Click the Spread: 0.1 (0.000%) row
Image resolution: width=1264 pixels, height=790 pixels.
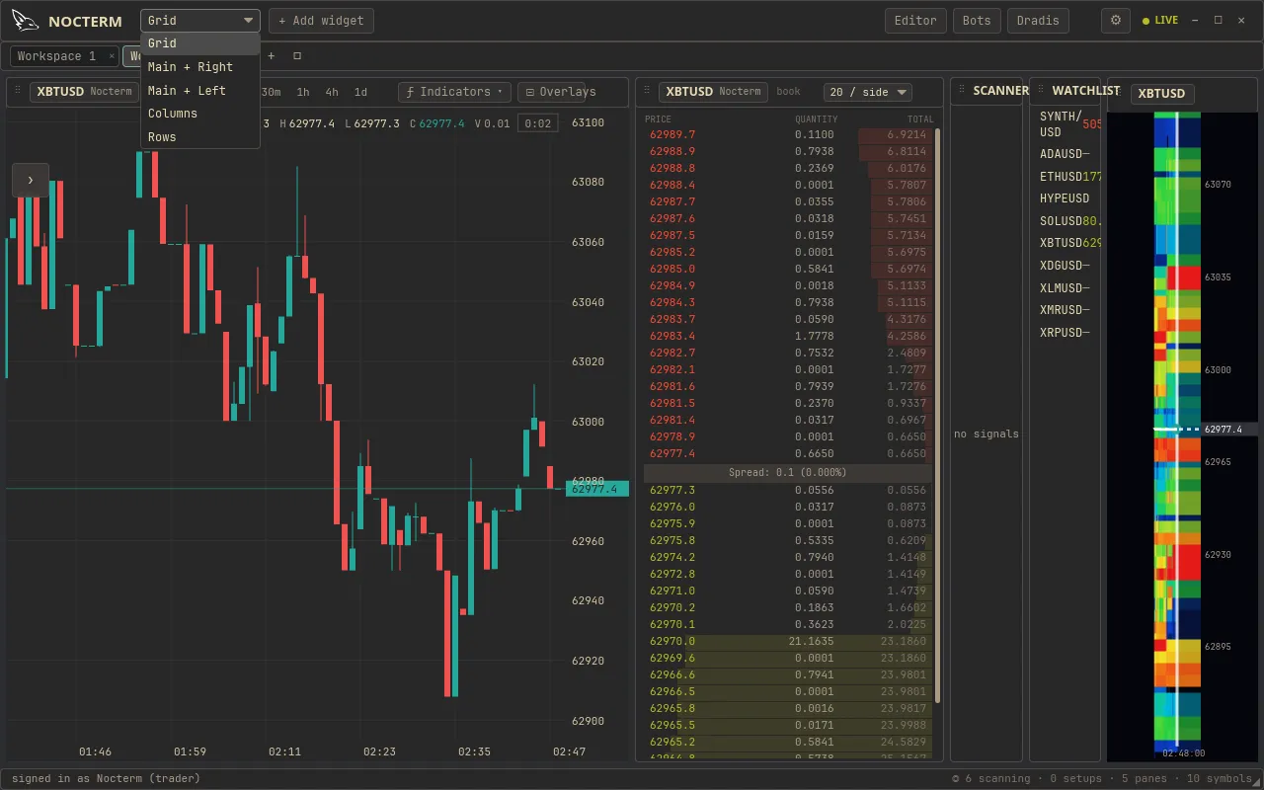pyautogui.click(x=788, y=472)
